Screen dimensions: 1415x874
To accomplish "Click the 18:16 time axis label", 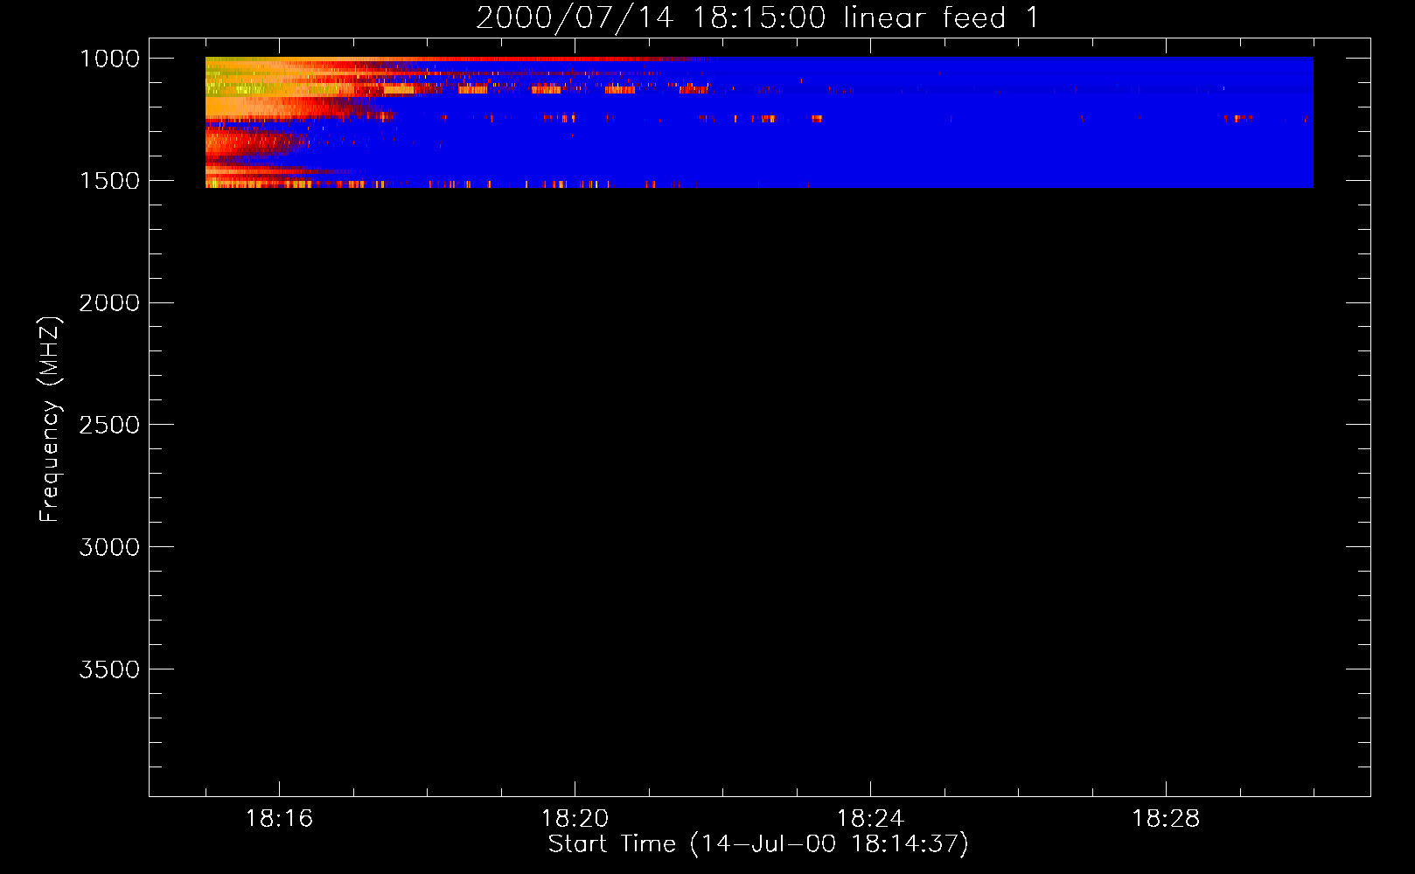I will click(x=279, y=819).
